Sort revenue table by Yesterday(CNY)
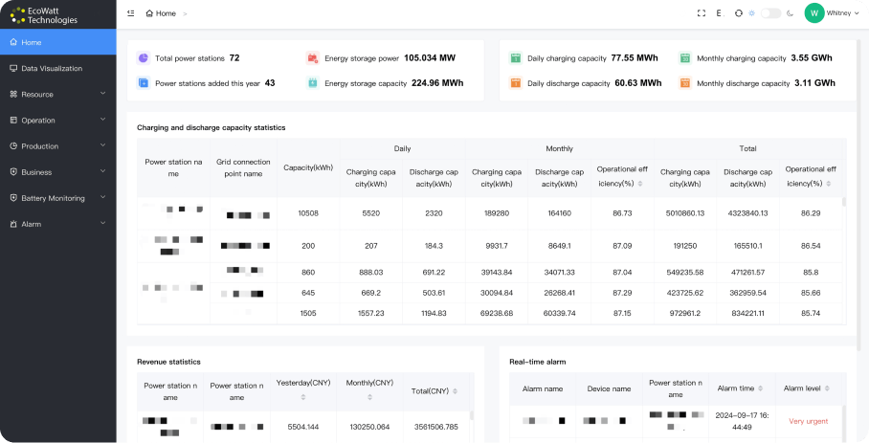Screen dimensions: 869x443 coord(303,396)
